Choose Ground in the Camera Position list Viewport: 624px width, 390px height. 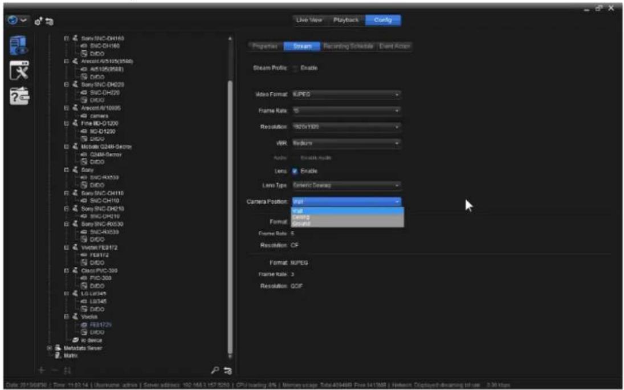click(348, 224)
